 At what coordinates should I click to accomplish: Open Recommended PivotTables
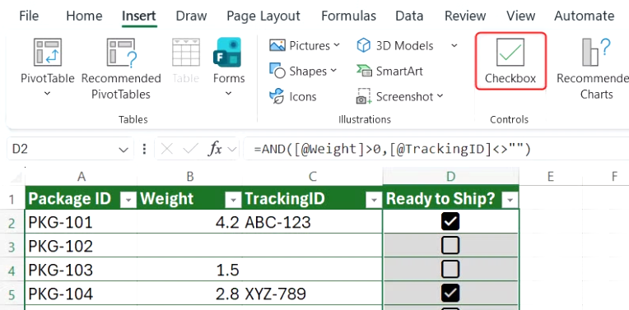click(121, 69)
